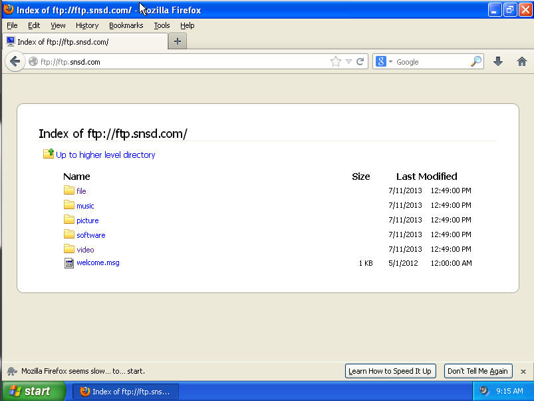
Task: Click the picture folder icon
Action: 68,219
